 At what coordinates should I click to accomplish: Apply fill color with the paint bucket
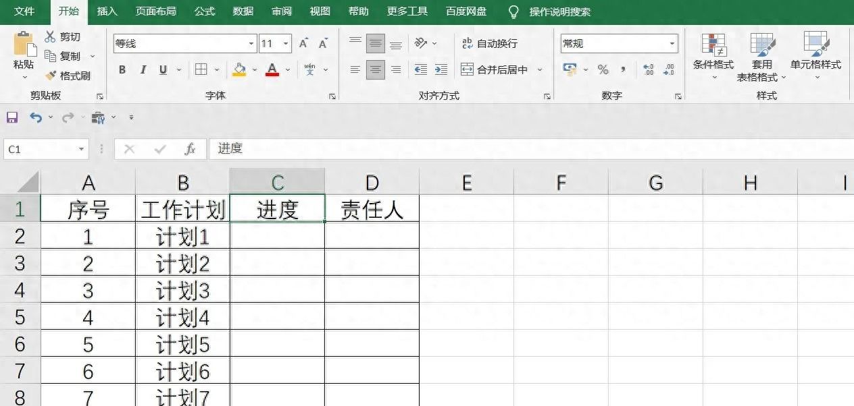click(239, 69)
